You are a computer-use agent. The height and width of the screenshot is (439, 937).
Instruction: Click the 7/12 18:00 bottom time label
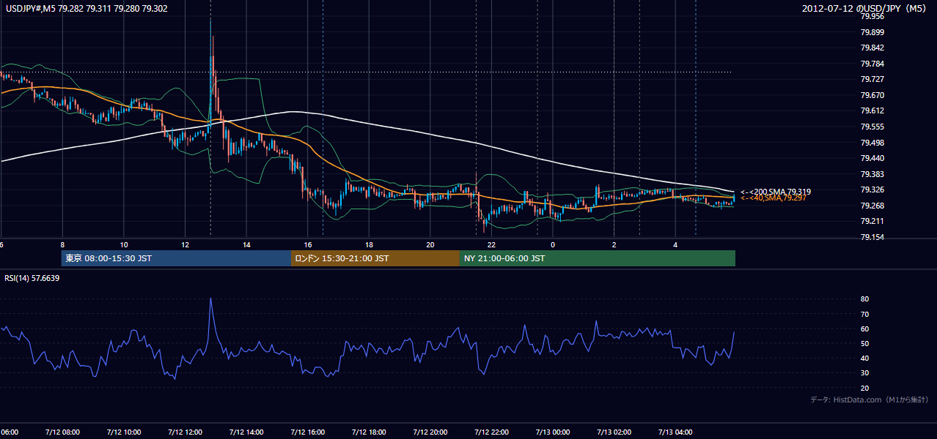point(369,432)
